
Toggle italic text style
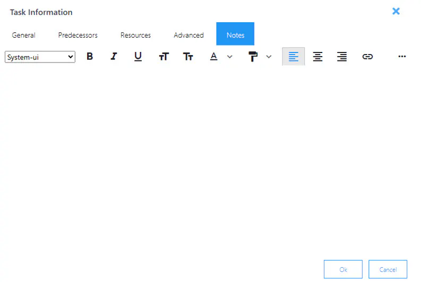pyautogui.click(x=114, y=57)
